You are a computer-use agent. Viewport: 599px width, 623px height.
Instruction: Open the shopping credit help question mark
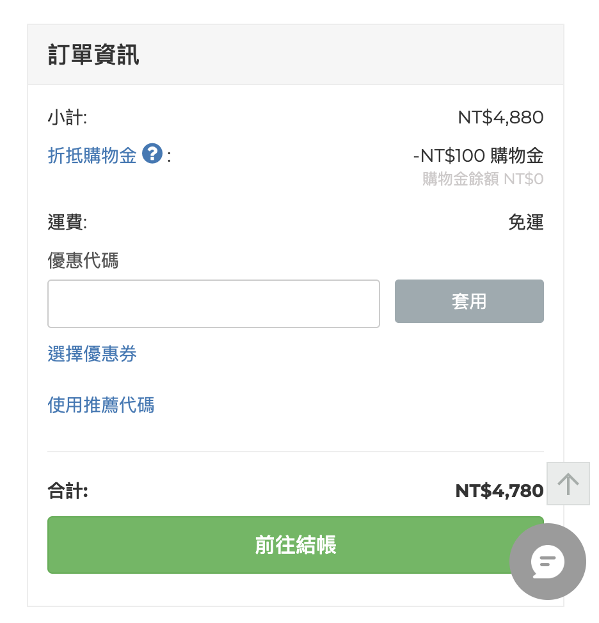152,154
